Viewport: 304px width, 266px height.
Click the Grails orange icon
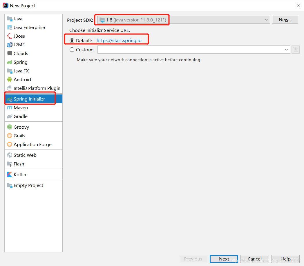pyautogui.click(x=10, y=136)
